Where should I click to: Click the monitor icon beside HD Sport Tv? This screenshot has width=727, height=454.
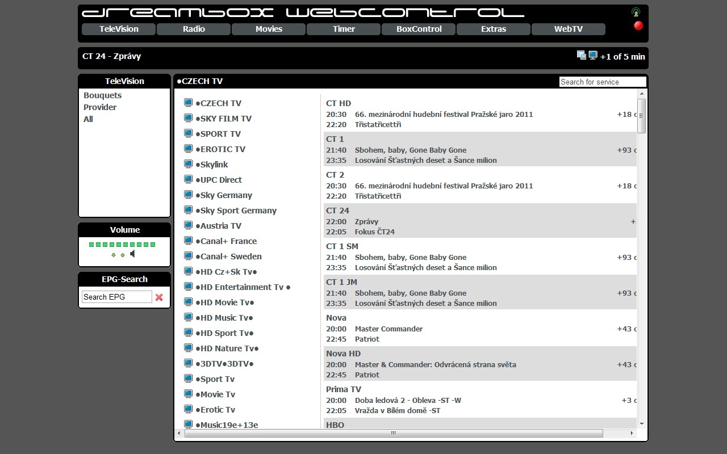189,333
